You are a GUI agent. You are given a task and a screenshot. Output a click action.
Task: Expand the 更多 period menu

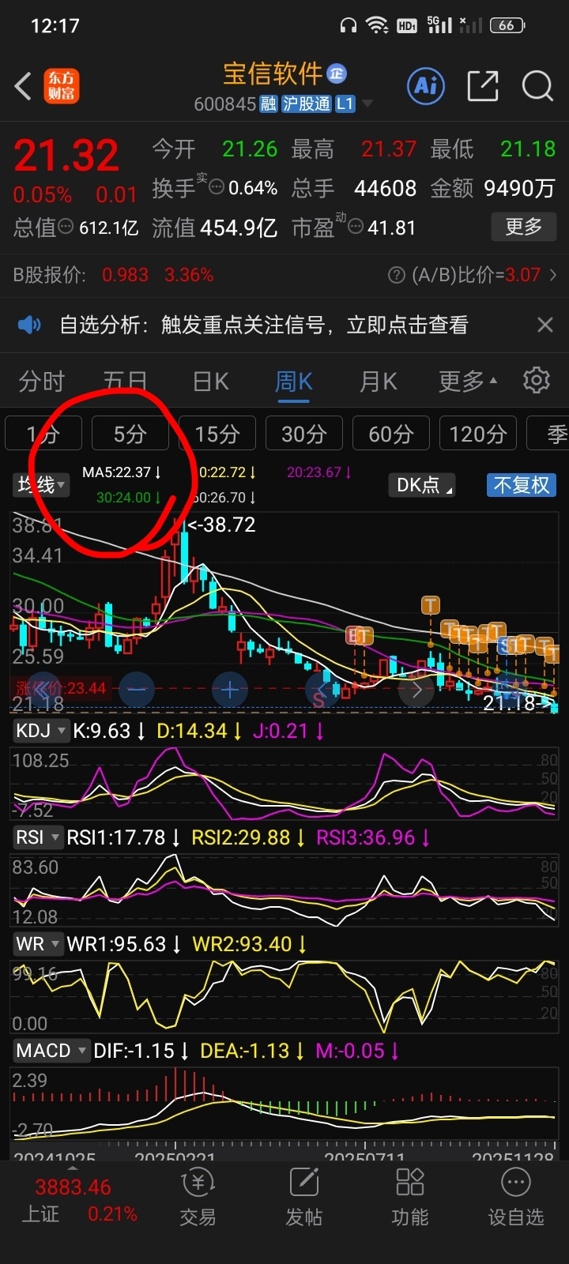point(468,382)
